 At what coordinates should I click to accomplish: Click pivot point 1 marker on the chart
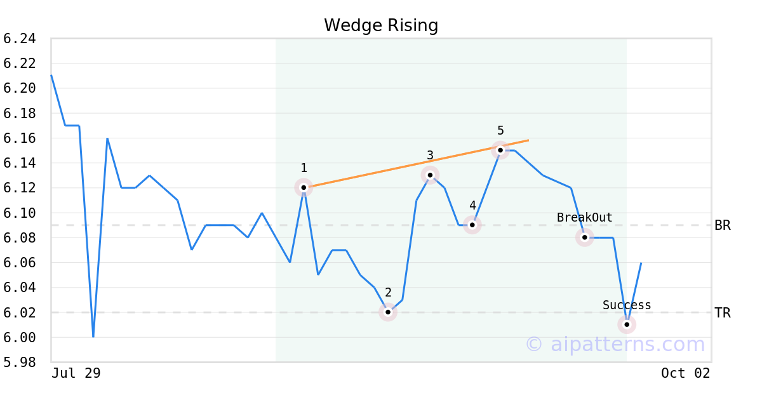pos(304,187)
